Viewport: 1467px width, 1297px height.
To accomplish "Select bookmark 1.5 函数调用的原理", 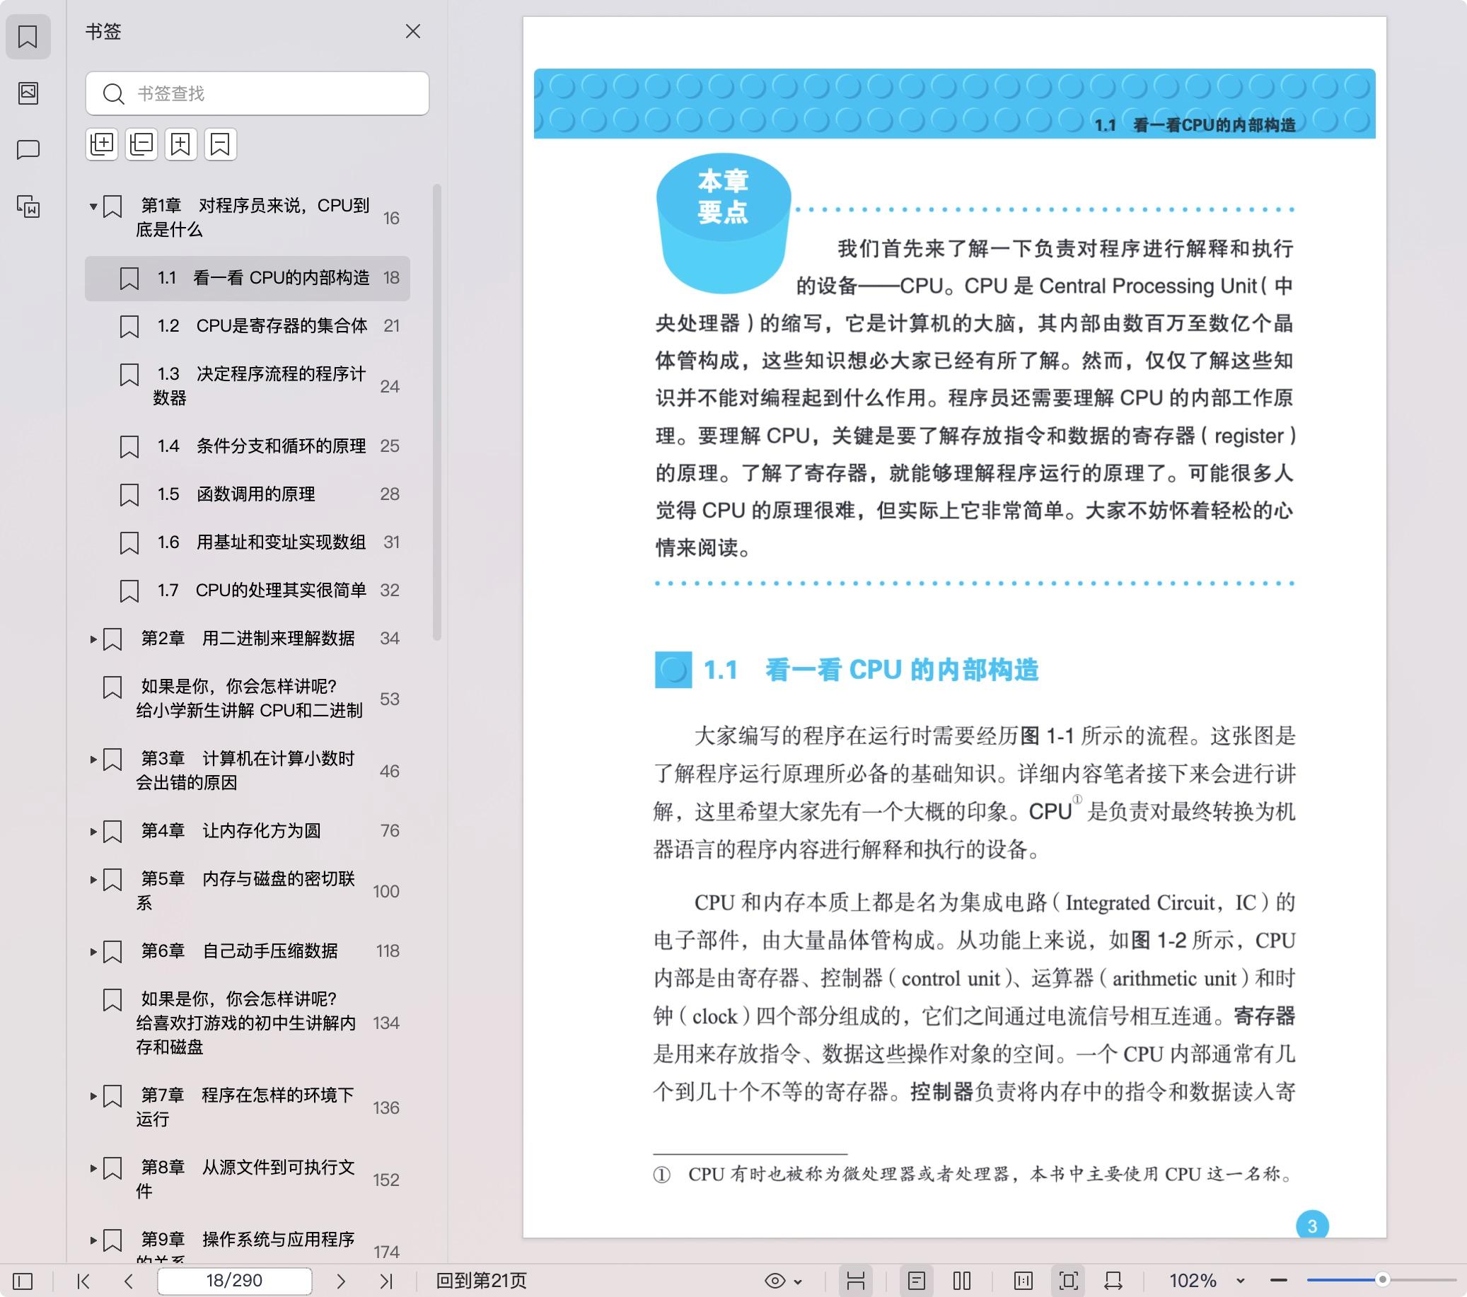I will click(248, 494).
